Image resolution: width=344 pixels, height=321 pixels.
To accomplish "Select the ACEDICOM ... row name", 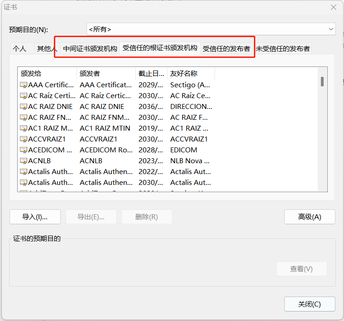I will click(x=50, y=150).
